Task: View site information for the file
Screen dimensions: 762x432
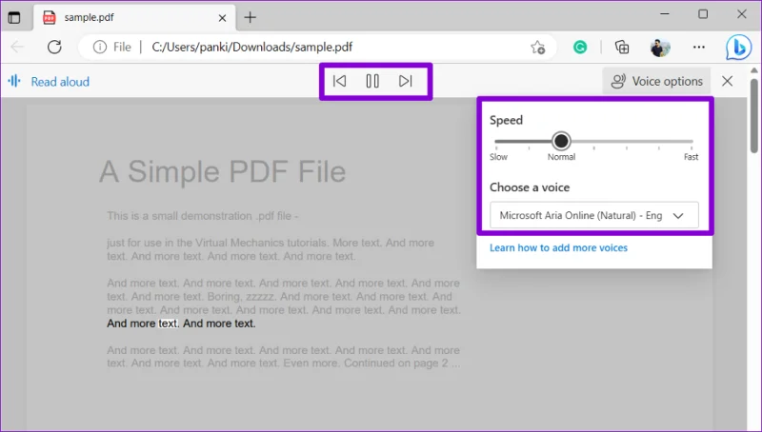Action: [x=100, y=47]
